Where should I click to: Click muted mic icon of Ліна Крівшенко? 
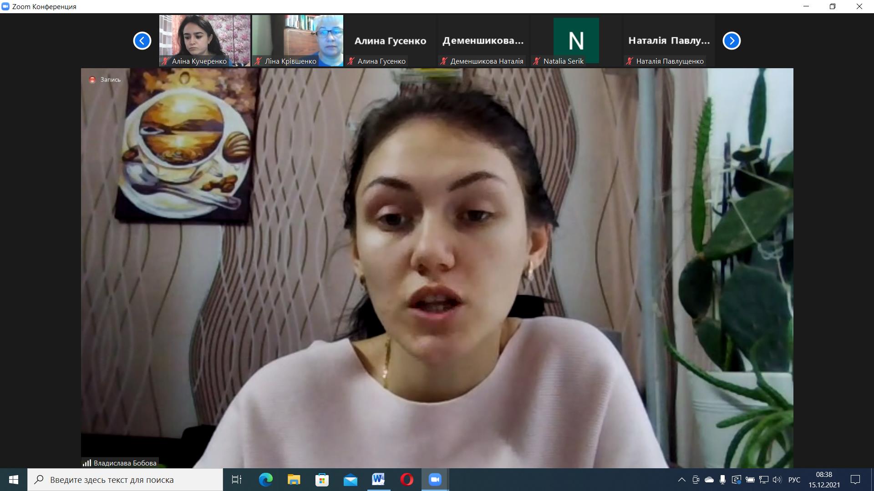click(259, 61)
